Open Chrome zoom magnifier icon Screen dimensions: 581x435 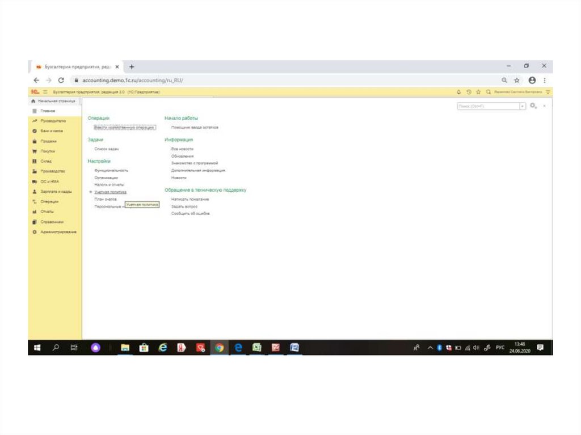504,80
